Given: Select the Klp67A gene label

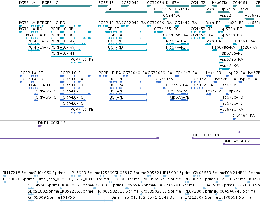Looking at the screenshot, I should pos(173,3).
